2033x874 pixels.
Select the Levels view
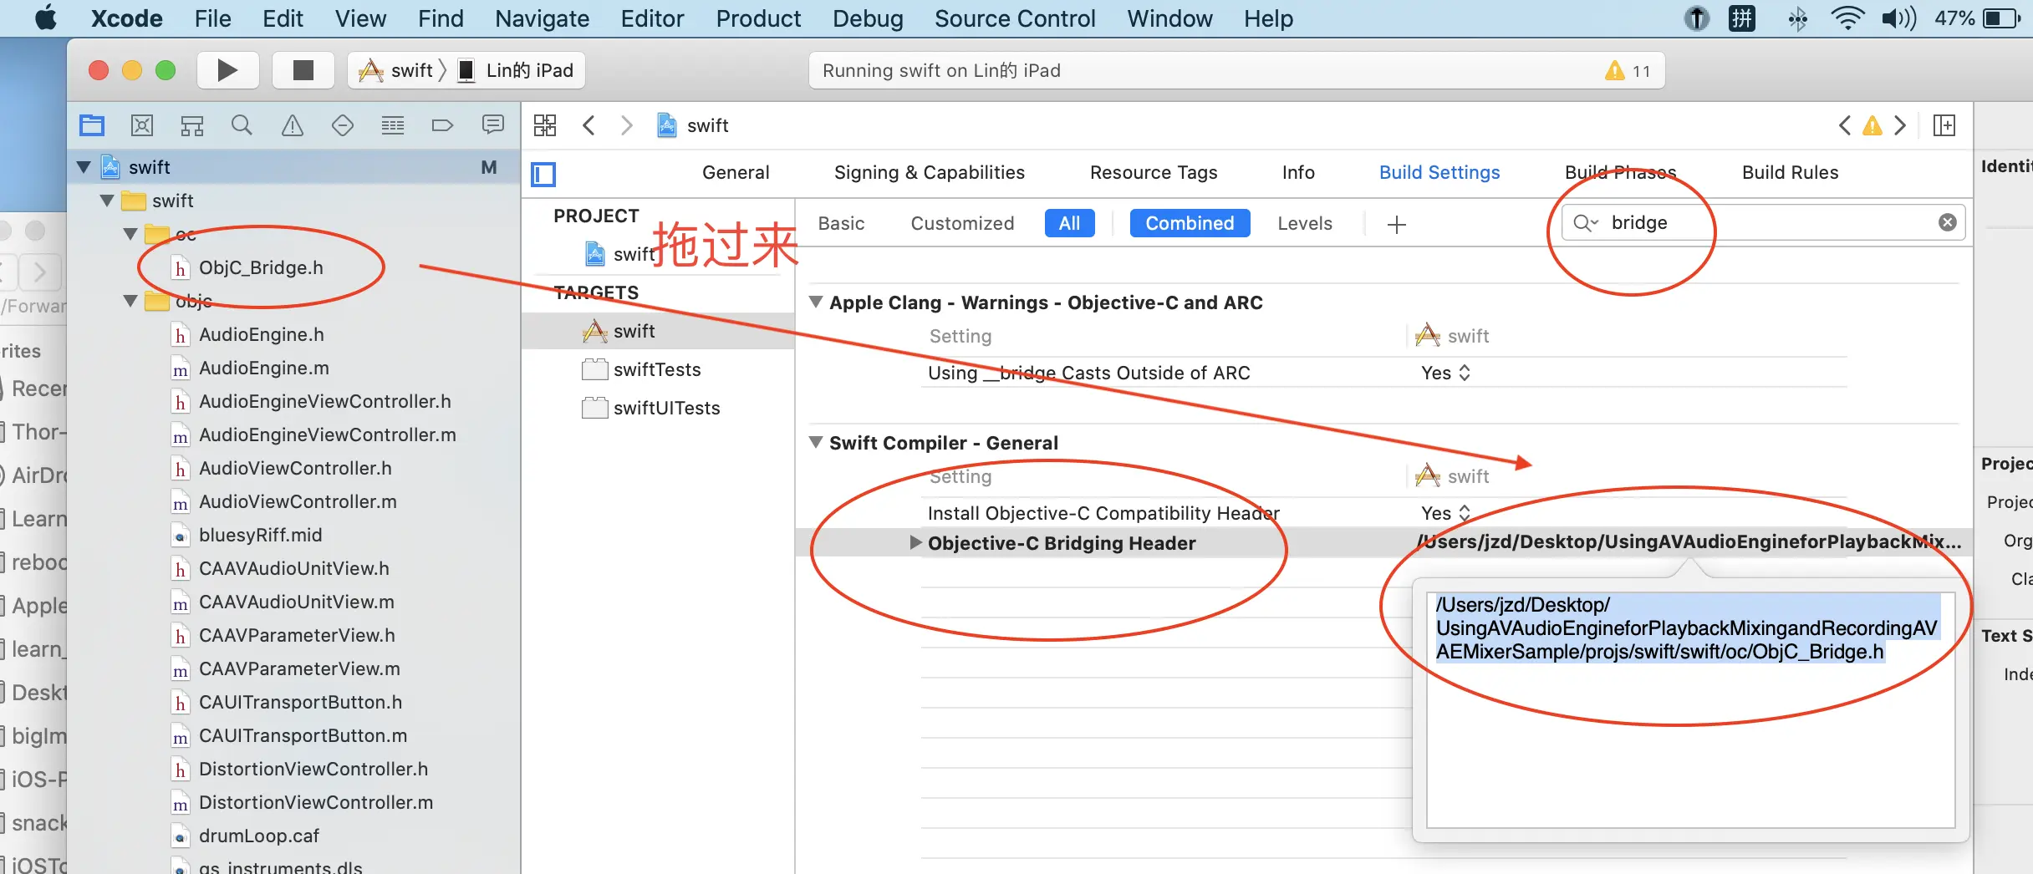tap(1304, 223)
